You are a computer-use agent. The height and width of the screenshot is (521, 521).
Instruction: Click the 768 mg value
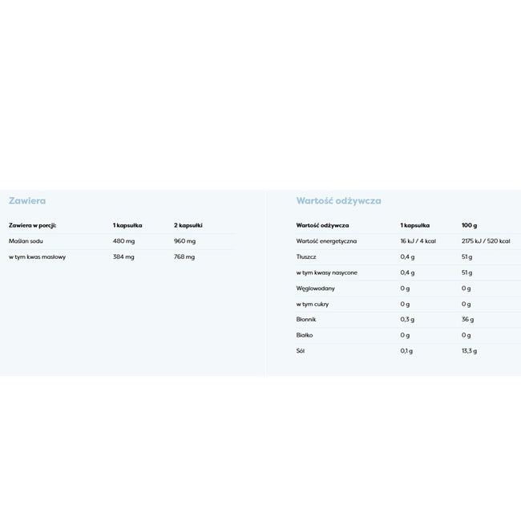point(184,256)
